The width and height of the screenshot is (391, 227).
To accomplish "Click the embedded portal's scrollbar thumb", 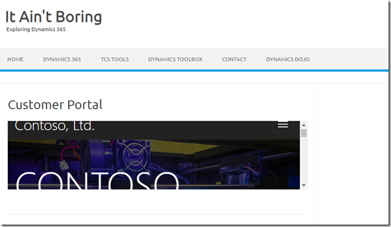I will pyautogui.click(x=304, y=133).
